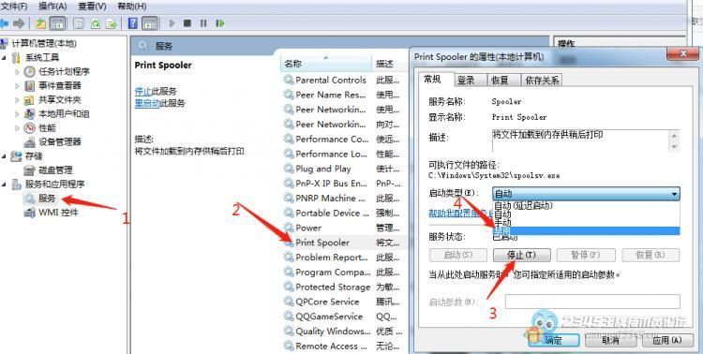Open the 文件(F) menu
703x354 pixels.
(14, 7)
